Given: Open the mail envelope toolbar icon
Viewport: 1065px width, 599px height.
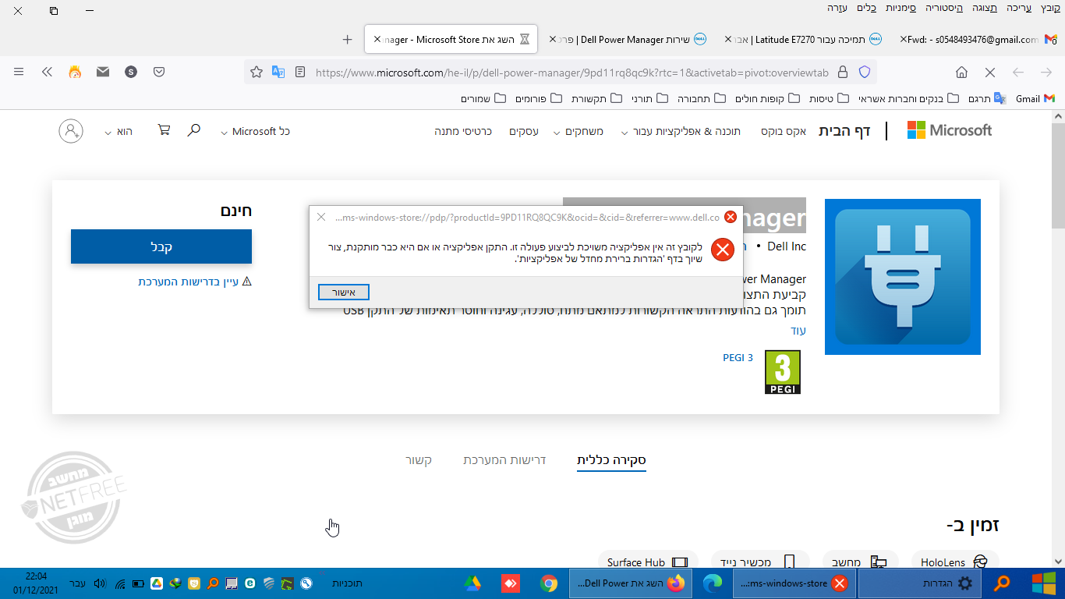Looking at the screenshot, I should pyautogui.click(x=103, y=72).
